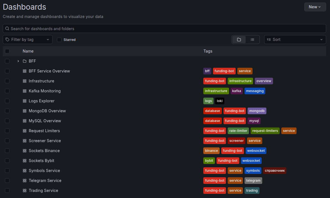Open the Sort dropdown
Image resolution: width=330 pixels, height=198 pixels.
pos(295,39)
